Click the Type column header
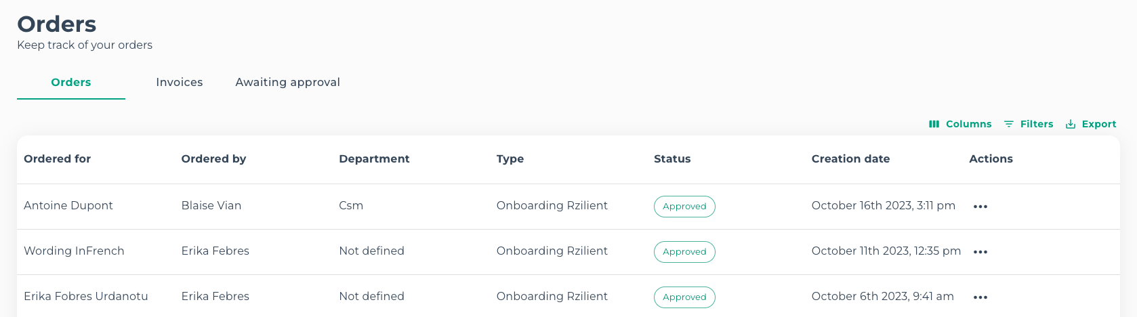The image size is (1137, 317). pyautogui.click(x=510, y=158)
